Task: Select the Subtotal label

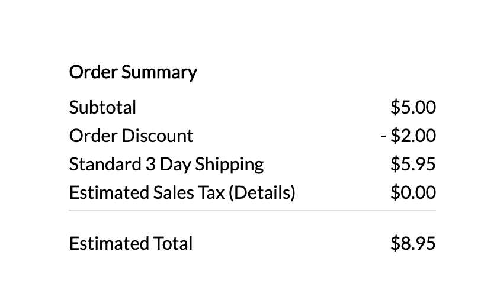Action: [102, 107]
